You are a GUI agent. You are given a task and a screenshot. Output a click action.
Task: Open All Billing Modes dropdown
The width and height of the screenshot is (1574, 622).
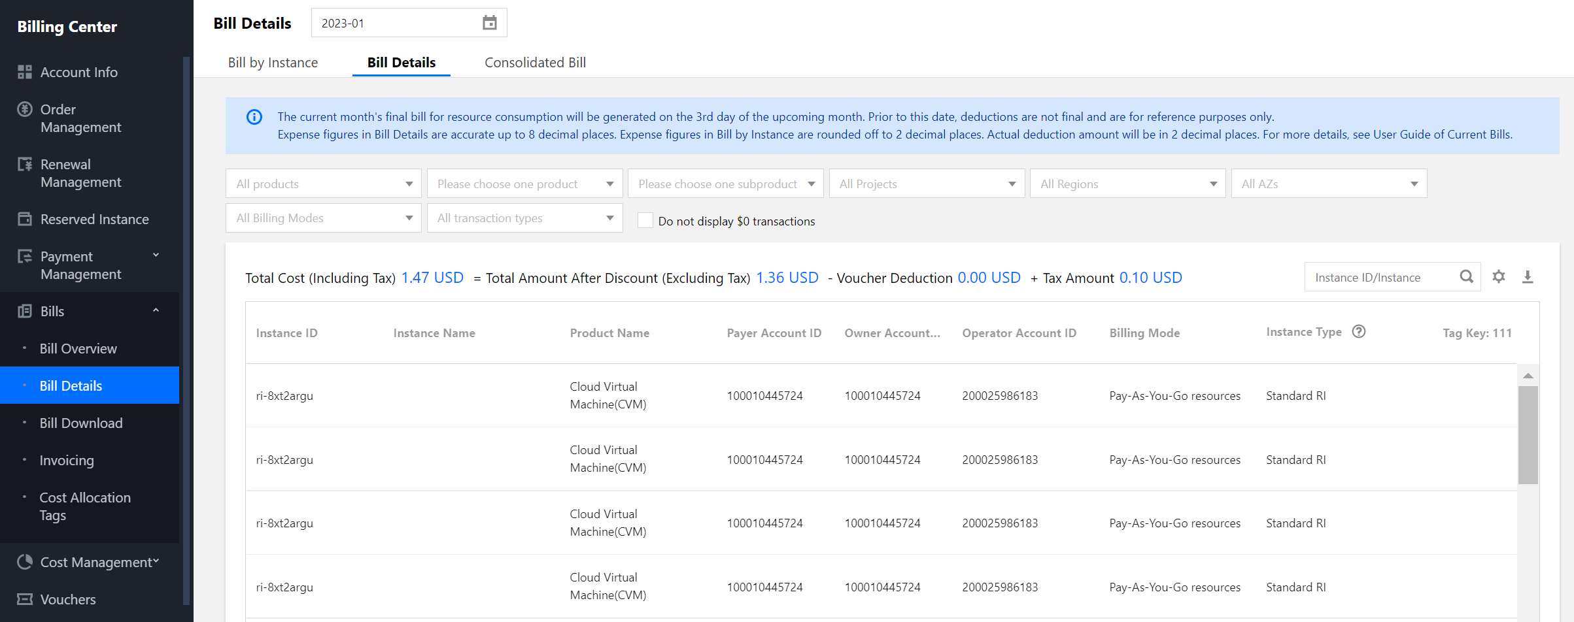tap(324, 218)
